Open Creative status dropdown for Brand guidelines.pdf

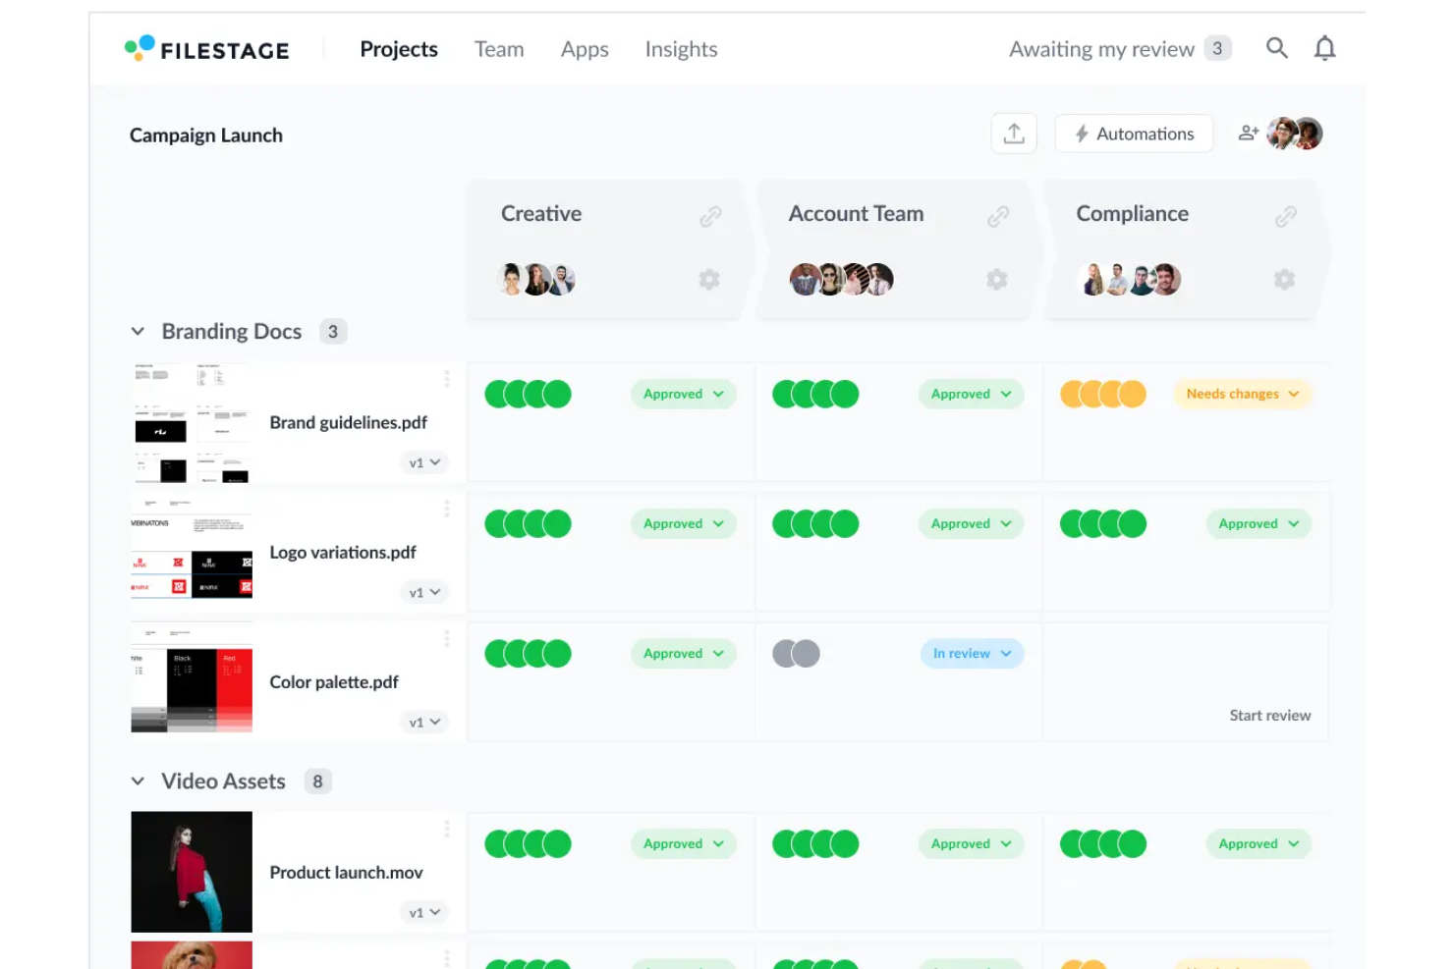(684, 394)
